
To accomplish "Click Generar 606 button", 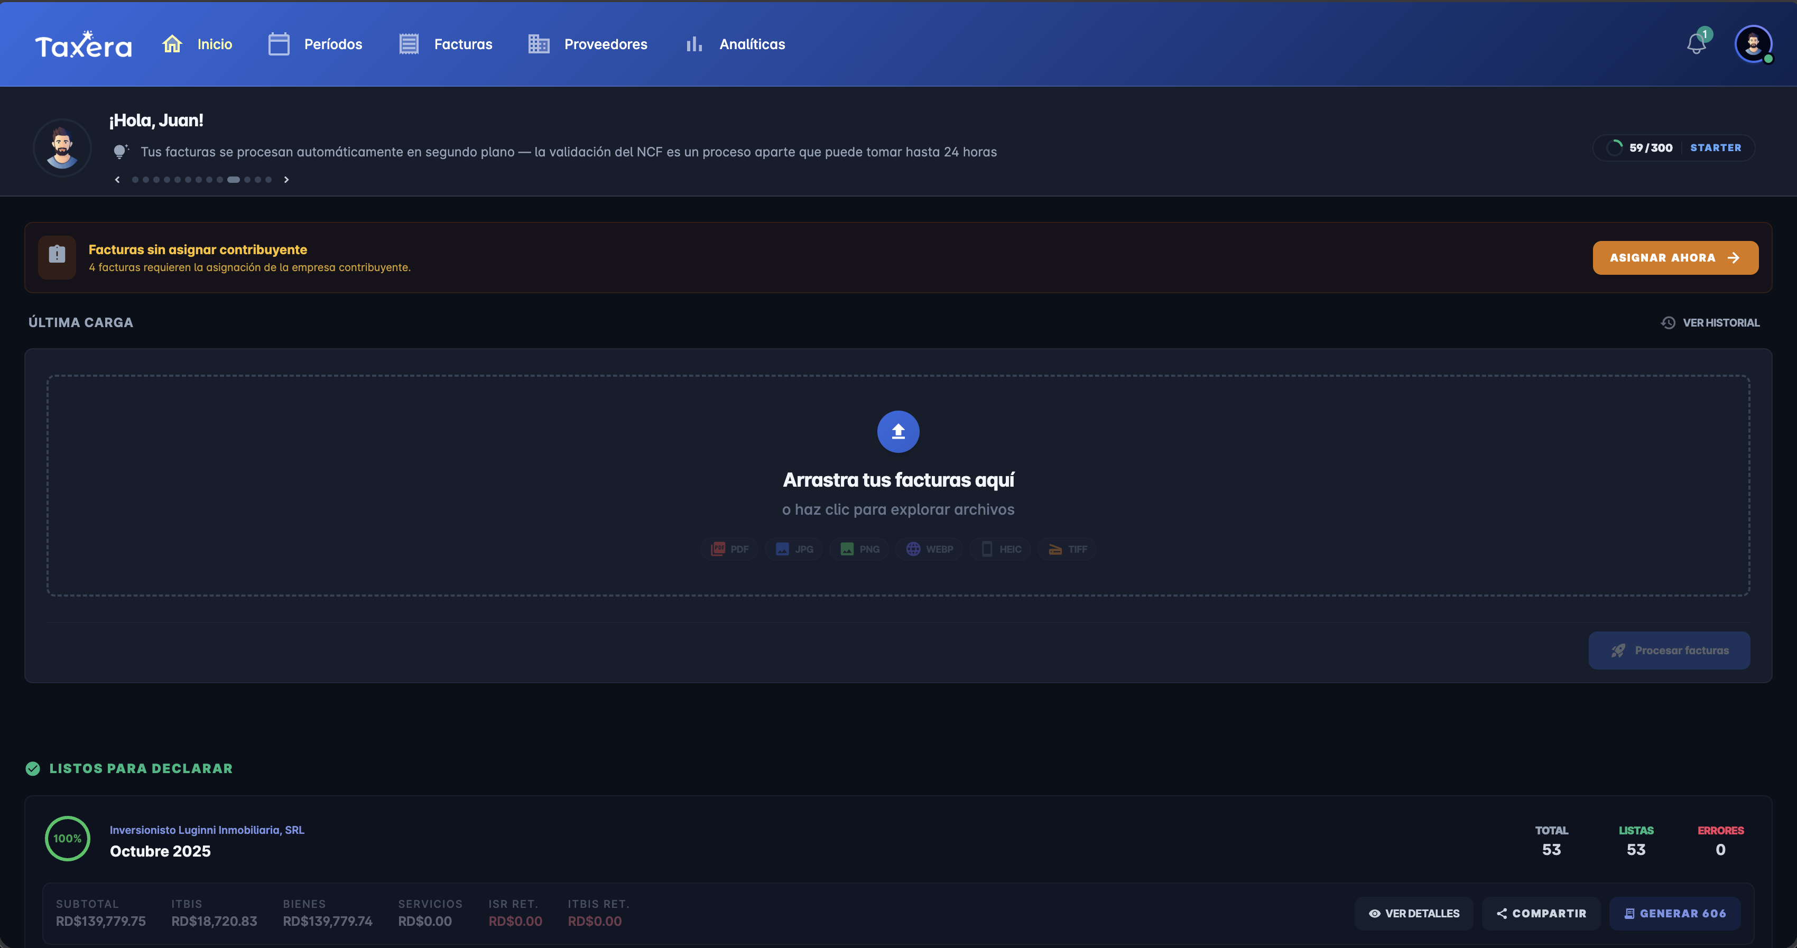I will (x=1674, y=913).
